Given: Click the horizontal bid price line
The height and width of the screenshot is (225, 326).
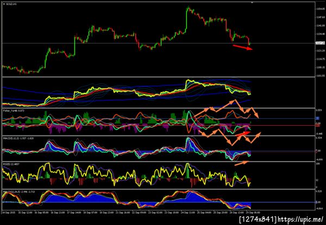Looking at the screenshot, I should [x=158, y=43].
